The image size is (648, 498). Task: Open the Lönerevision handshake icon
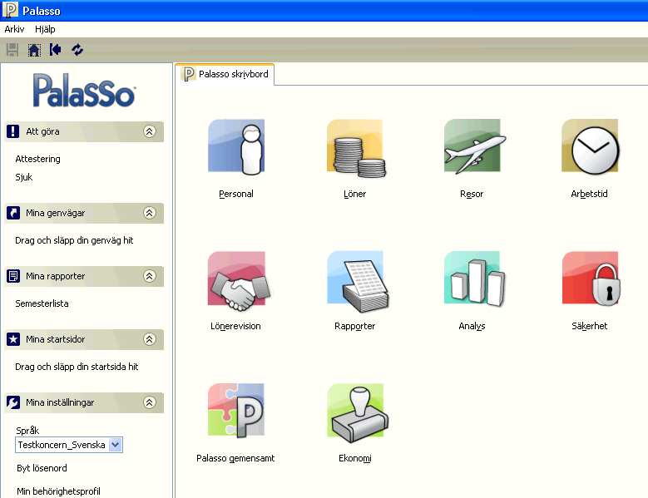click(239, 281)
